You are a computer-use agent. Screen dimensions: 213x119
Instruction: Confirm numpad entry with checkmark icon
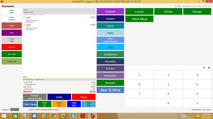(204, 68)
